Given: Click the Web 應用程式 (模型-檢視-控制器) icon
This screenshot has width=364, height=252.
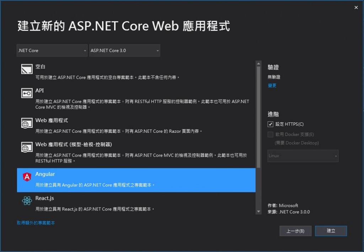Looking at the screenshot, I should [x=27, y=147].
